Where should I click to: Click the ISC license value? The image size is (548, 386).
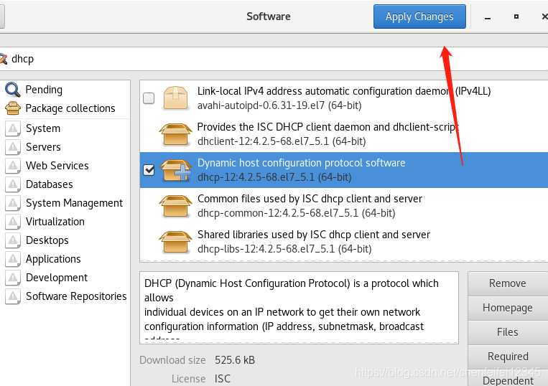[x=223, y=379]
